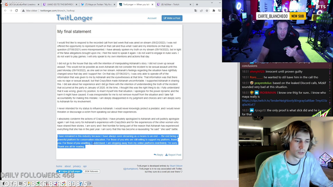
Task: Click the TwitLonger logo
Action: (74, 18)
